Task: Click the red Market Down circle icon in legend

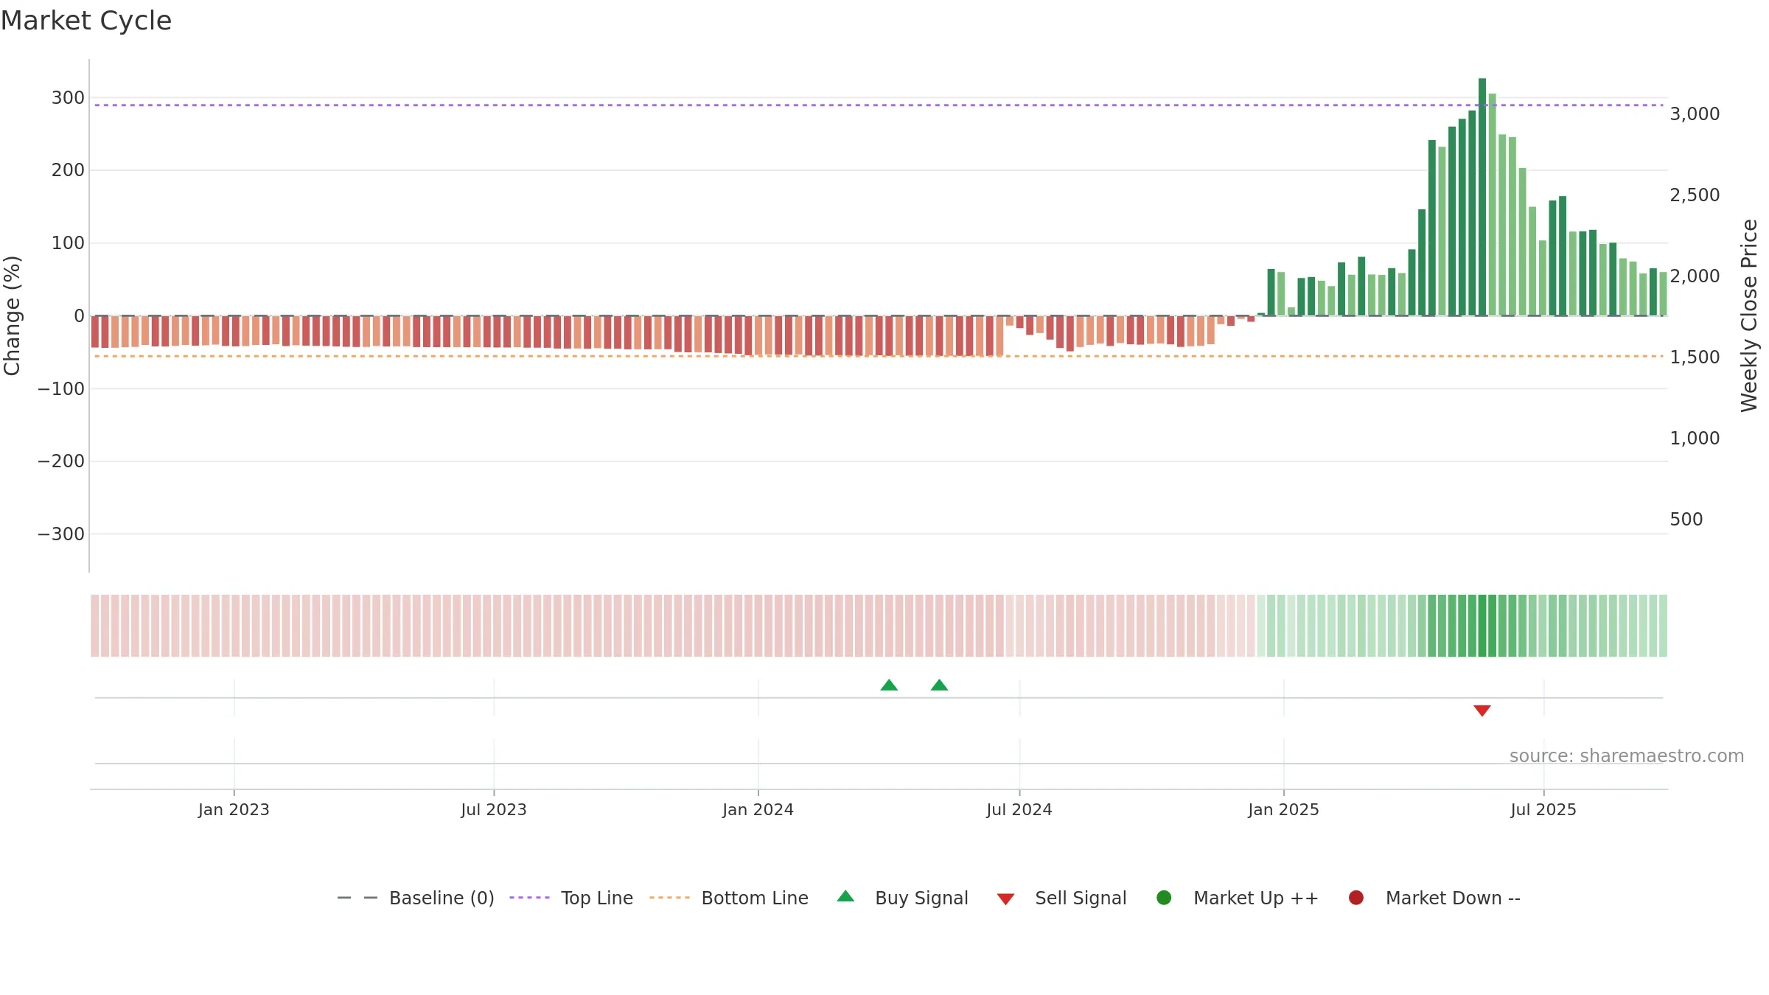Action: coord(1355,898)
